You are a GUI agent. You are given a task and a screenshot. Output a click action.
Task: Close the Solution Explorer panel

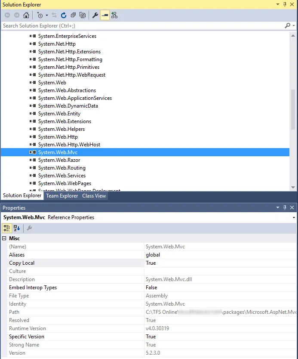[x=292, y=4]
